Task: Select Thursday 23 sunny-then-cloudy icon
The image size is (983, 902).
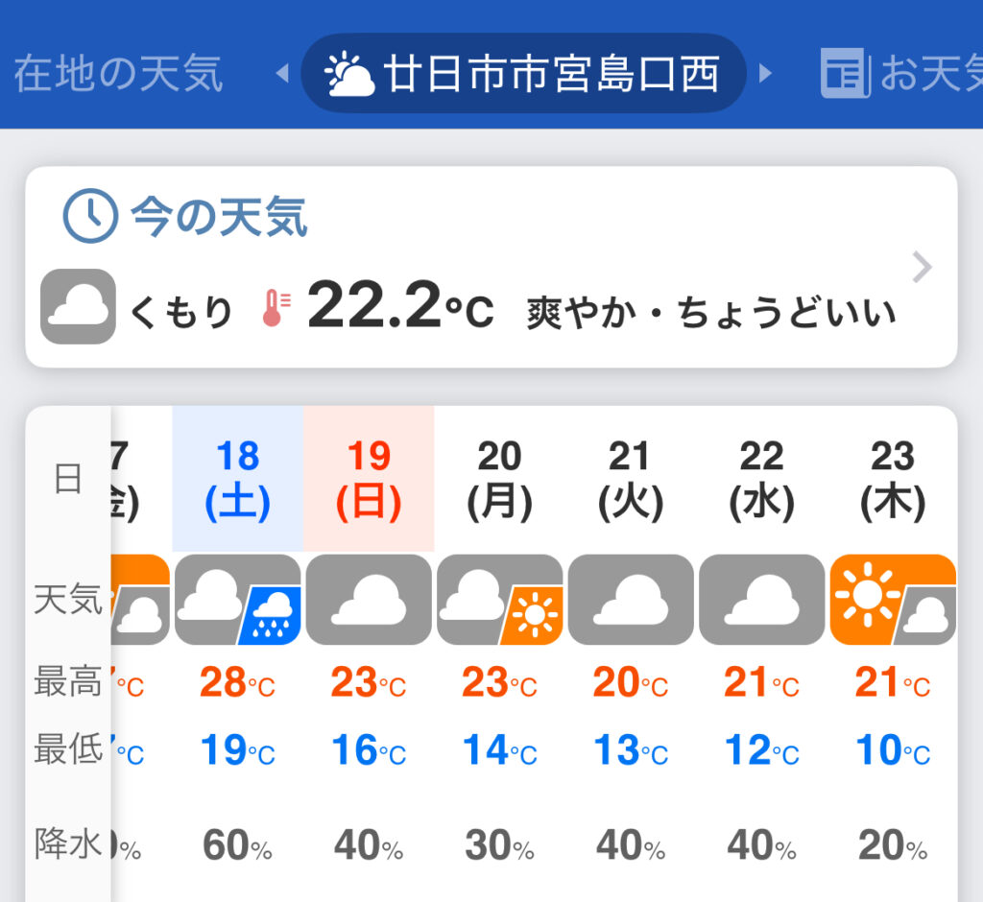Action: click(x=893, y=600)
